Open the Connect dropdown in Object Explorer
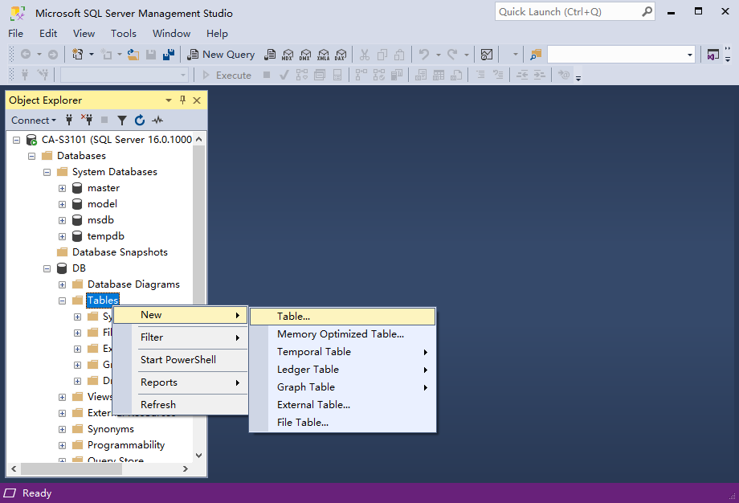 pyautogui.click(x=34, y=121)
